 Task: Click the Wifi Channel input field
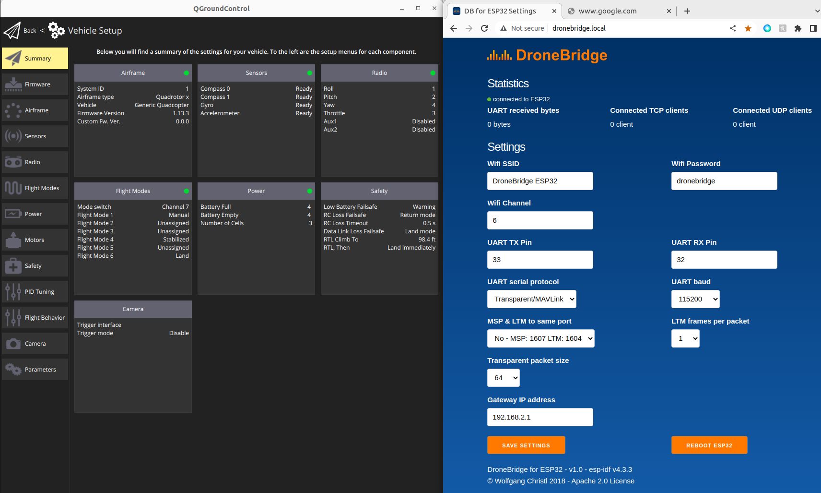[x=540, y=220]
